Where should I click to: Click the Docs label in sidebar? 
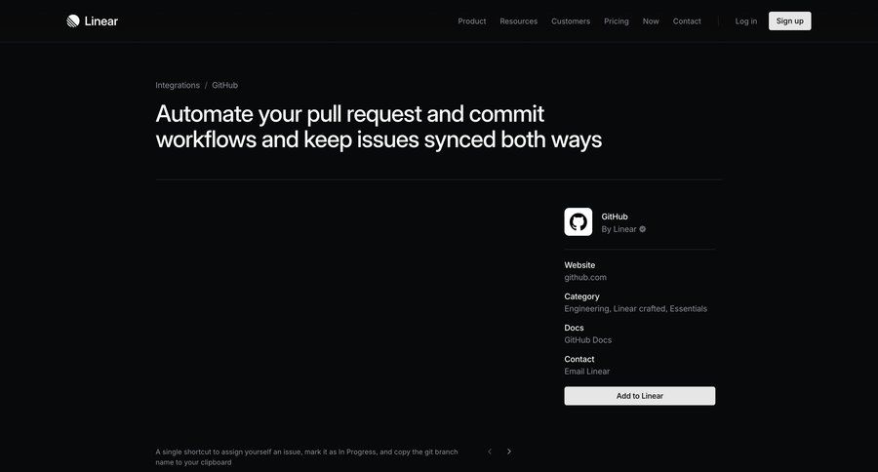point(574,328)
